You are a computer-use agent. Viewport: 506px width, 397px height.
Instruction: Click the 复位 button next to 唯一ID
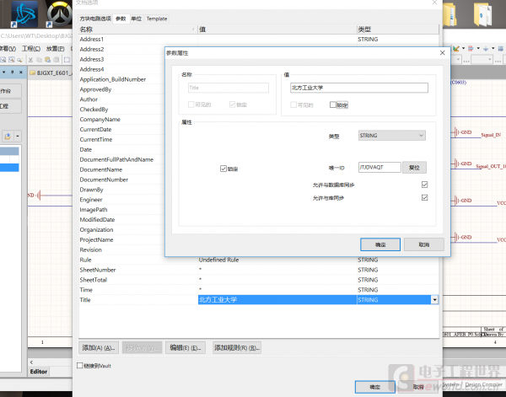click(414, 168)
